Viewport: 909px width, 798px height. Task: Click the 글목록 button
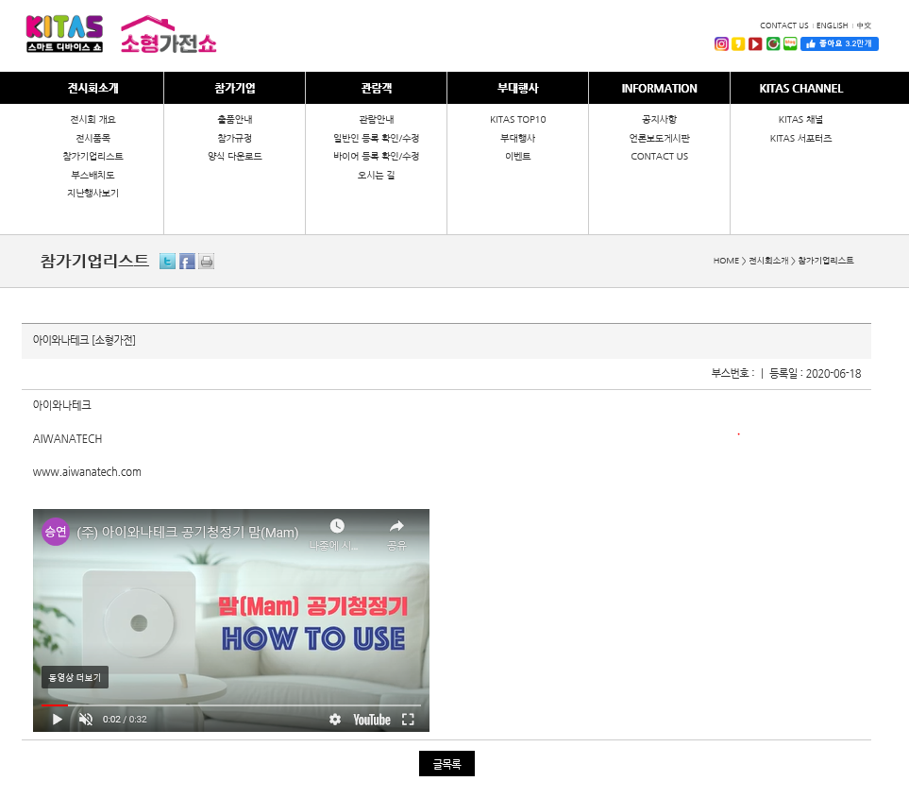(x=447, y=764)
